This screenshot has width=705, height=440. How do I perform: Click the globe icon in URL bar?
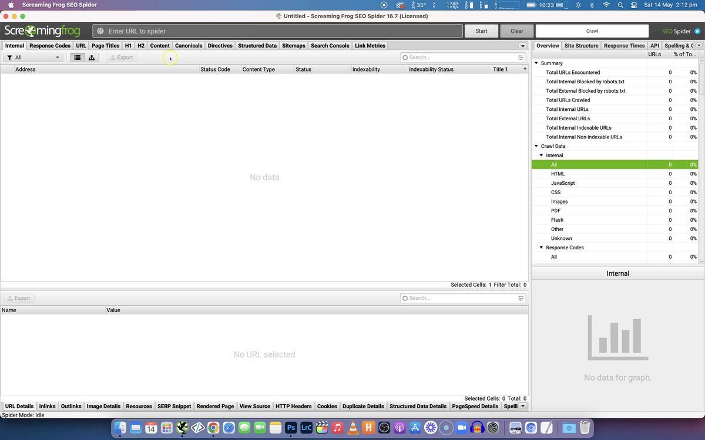click(100, 31)
